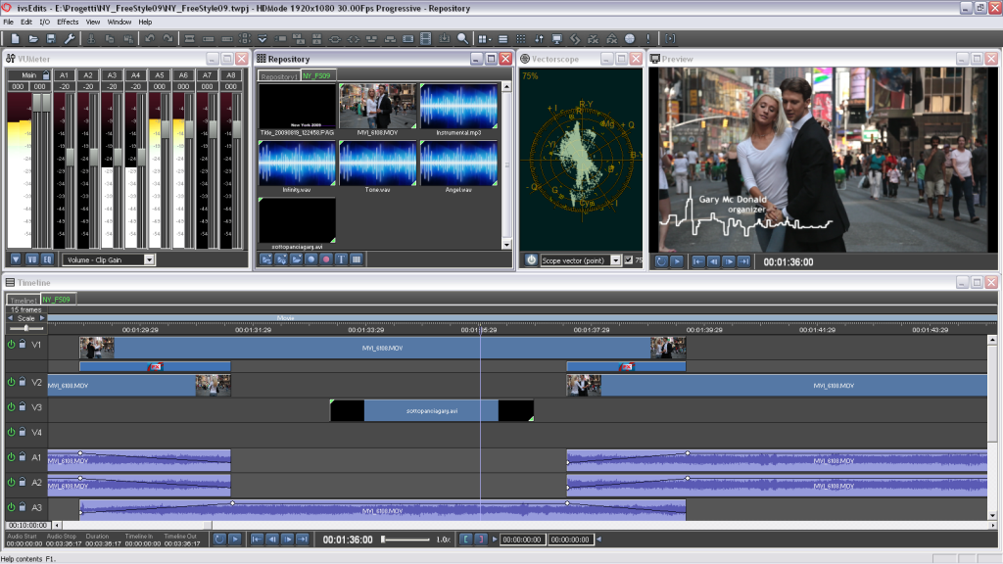The width and height of the screenshot is (1003, 564).
Task: Toggle the lock on track V1
Action: tap(22, 344)
